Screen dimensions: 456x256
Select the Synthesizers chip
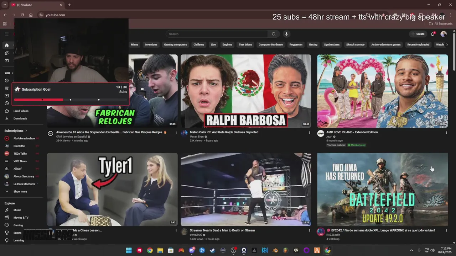(332, 44)
